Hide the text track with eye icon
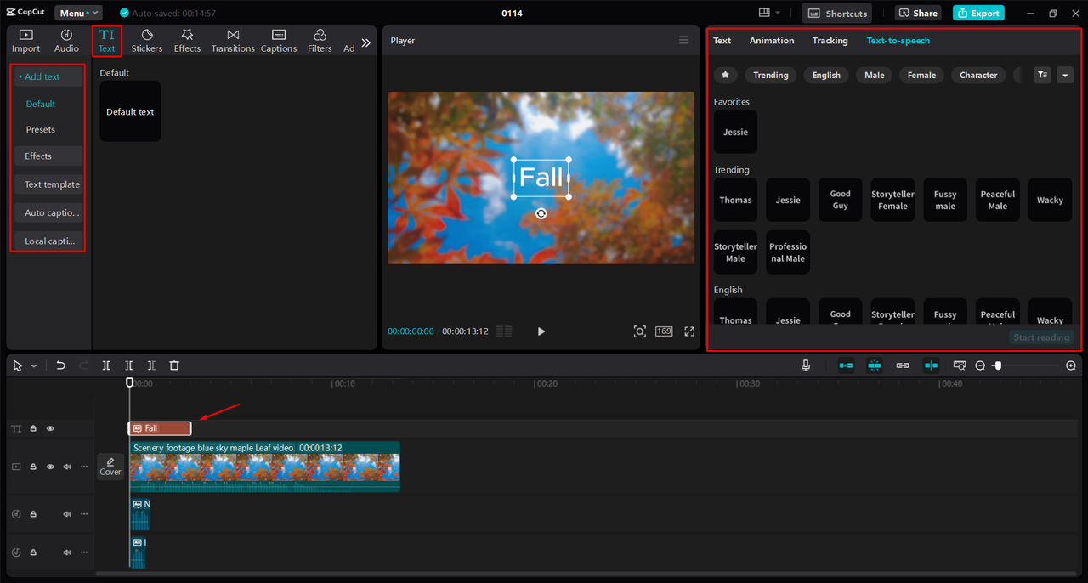 click(x=50, y=429)
